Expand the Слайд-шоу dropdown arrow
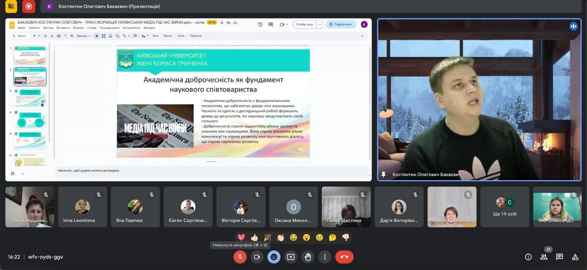The width and height of the screenshot is (587, 270). 320,24
